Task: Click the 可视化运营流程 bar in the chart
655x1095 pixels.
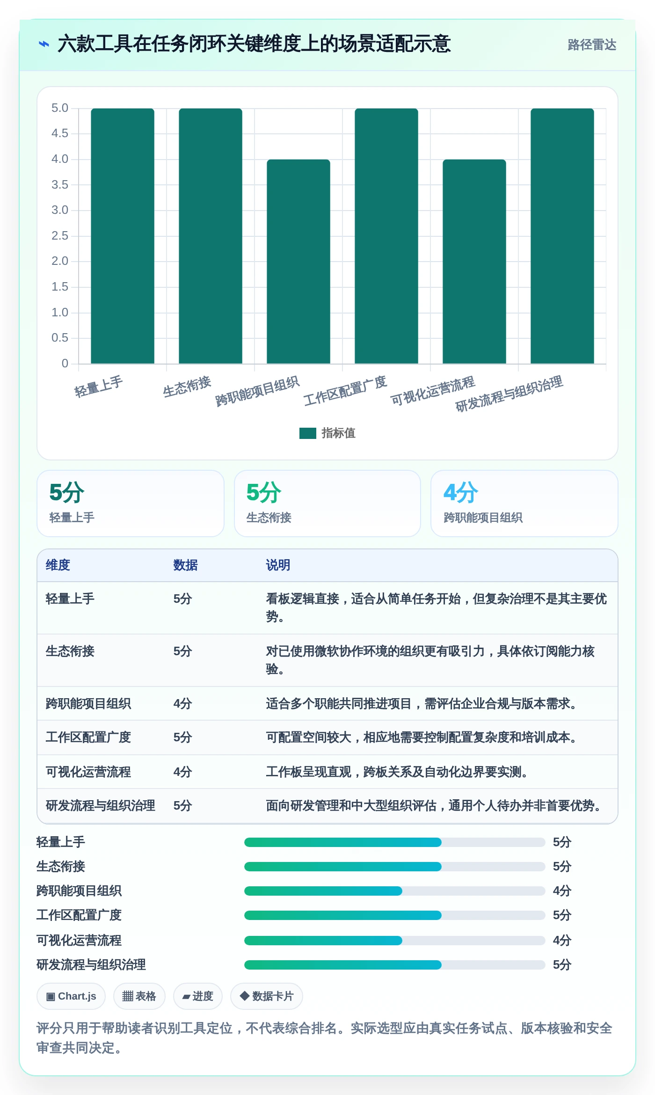Action: point(474,262)
